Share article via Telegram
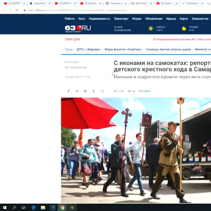Screen dimensions: 211x211 point(102,91)
